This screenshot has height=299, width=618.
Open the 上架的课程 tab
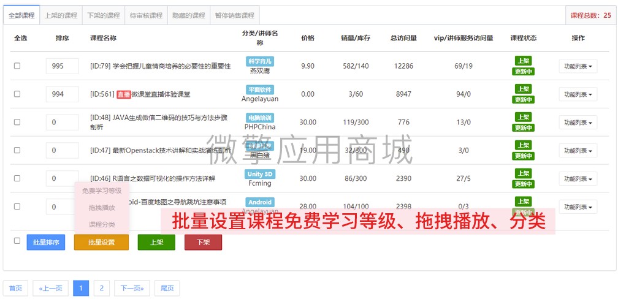(x=61, y=15)
